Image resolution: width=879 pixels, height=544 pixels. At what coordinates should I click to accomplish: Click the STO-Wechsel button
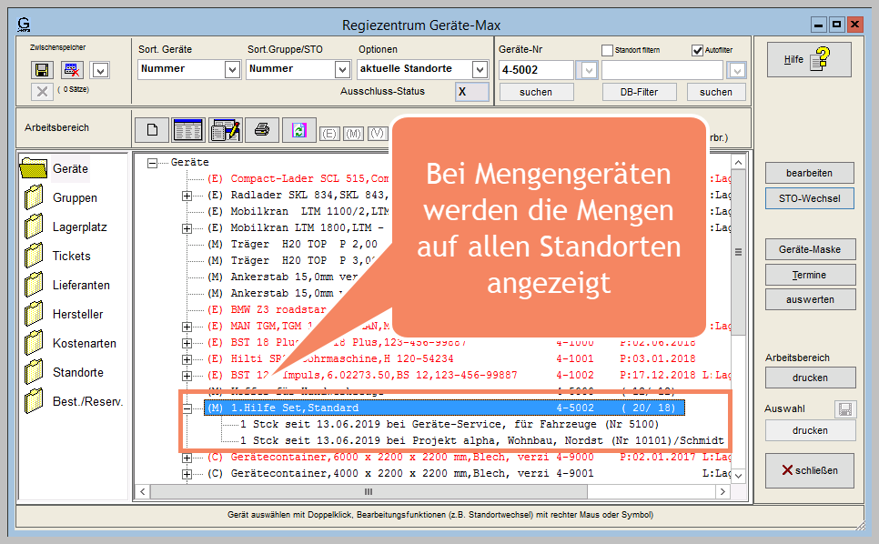tap(809, 198)
